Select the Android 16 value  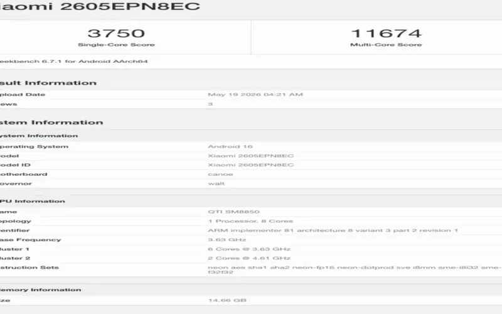tap(230, 146)
